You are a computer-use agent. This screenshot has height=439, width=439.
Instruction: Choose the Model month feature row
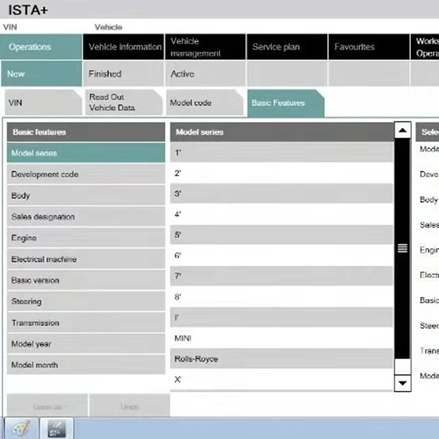point(86,365)
